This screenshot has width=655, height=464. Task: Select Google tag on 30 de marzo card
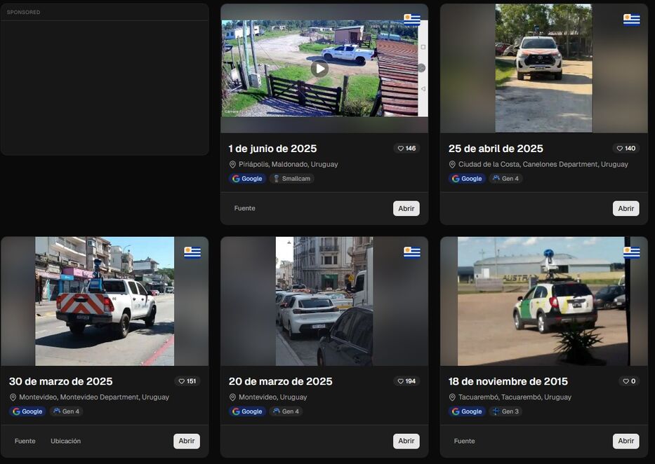click(x=27, y=411)
